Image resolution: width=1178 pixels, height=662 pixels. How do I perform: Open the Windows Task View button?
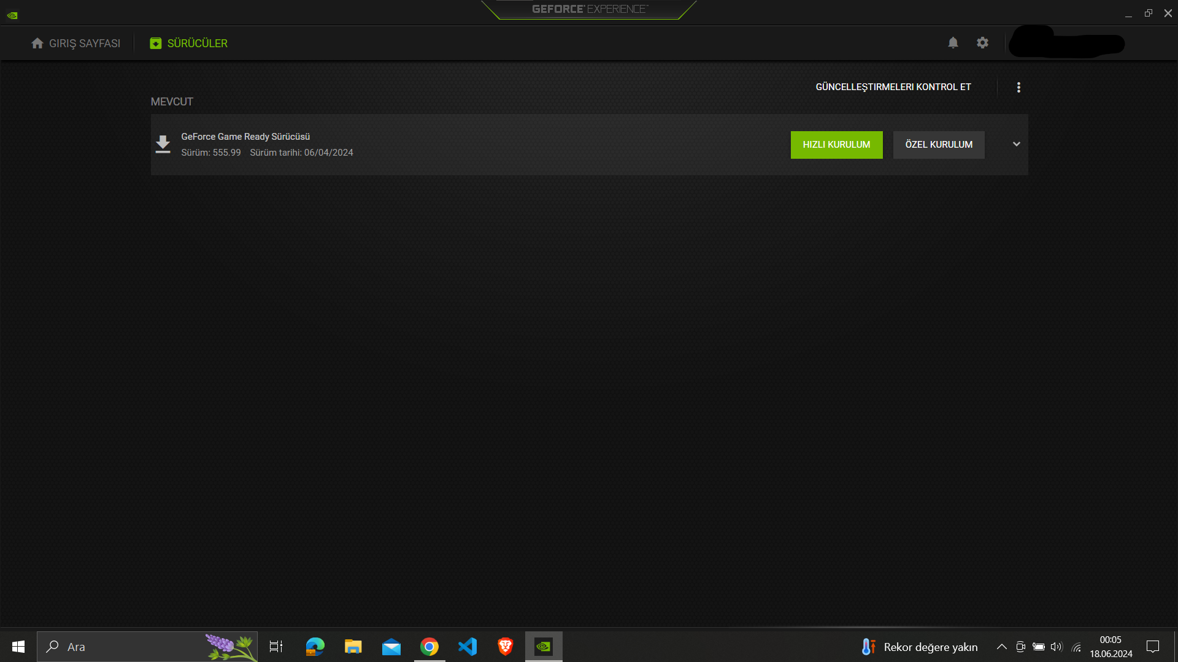(276, 647)
